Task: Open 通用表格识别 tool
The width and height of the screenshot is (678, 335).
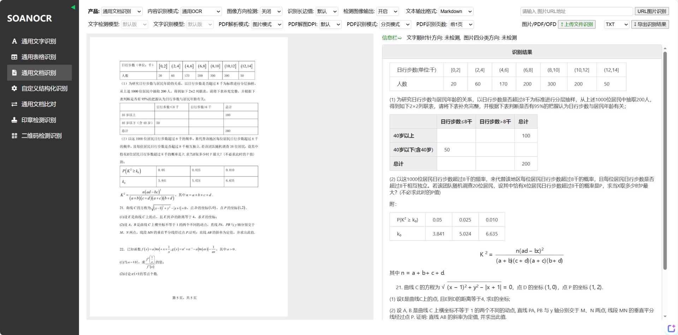Action: click(39, 57)
